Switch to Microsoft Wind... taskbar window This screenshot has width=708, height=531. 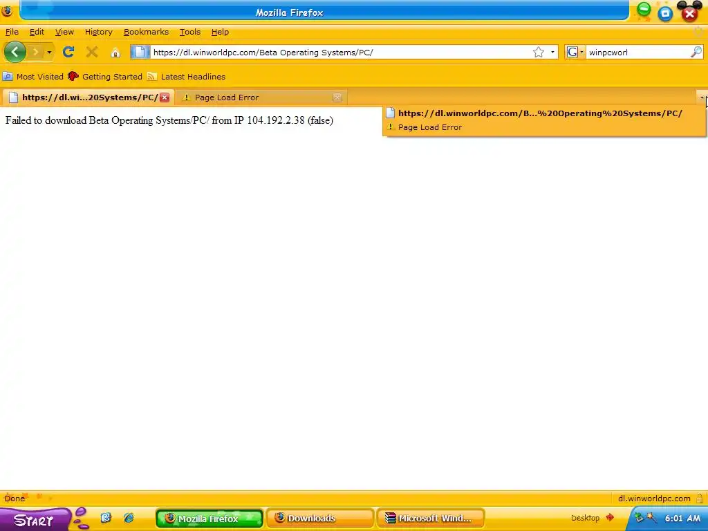tap(430, 519)
